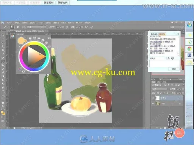Select the Lasso tool
Viewport: 194px width, 145px height.
pos(3,43)
